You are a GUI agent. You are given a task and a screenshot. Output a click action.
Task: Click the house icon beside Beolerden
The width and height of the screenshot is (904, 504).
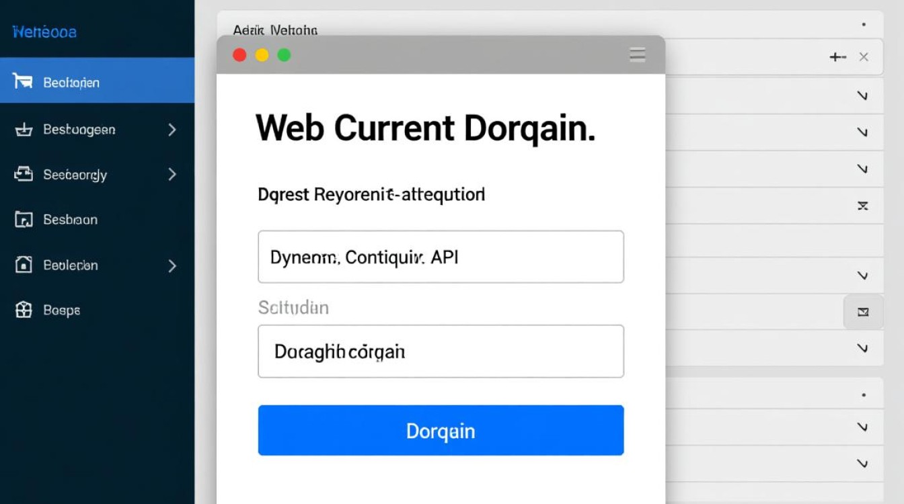pyautogui.click(x=24, y=265)
